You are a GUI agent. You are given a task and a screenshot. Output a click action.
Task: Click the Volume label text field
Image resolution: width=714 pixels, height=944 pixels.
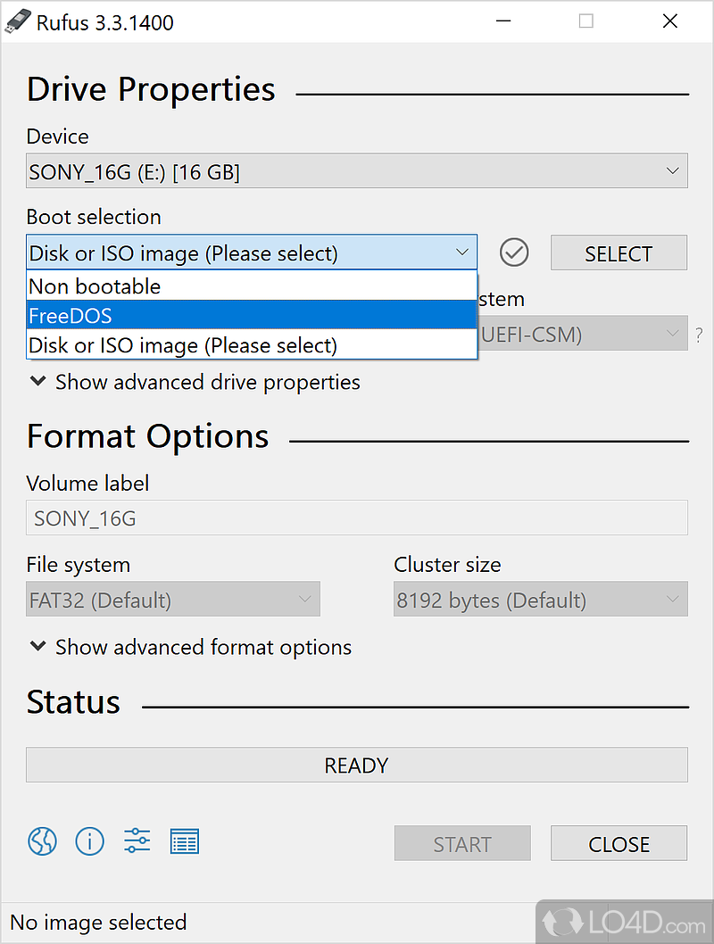356,518
